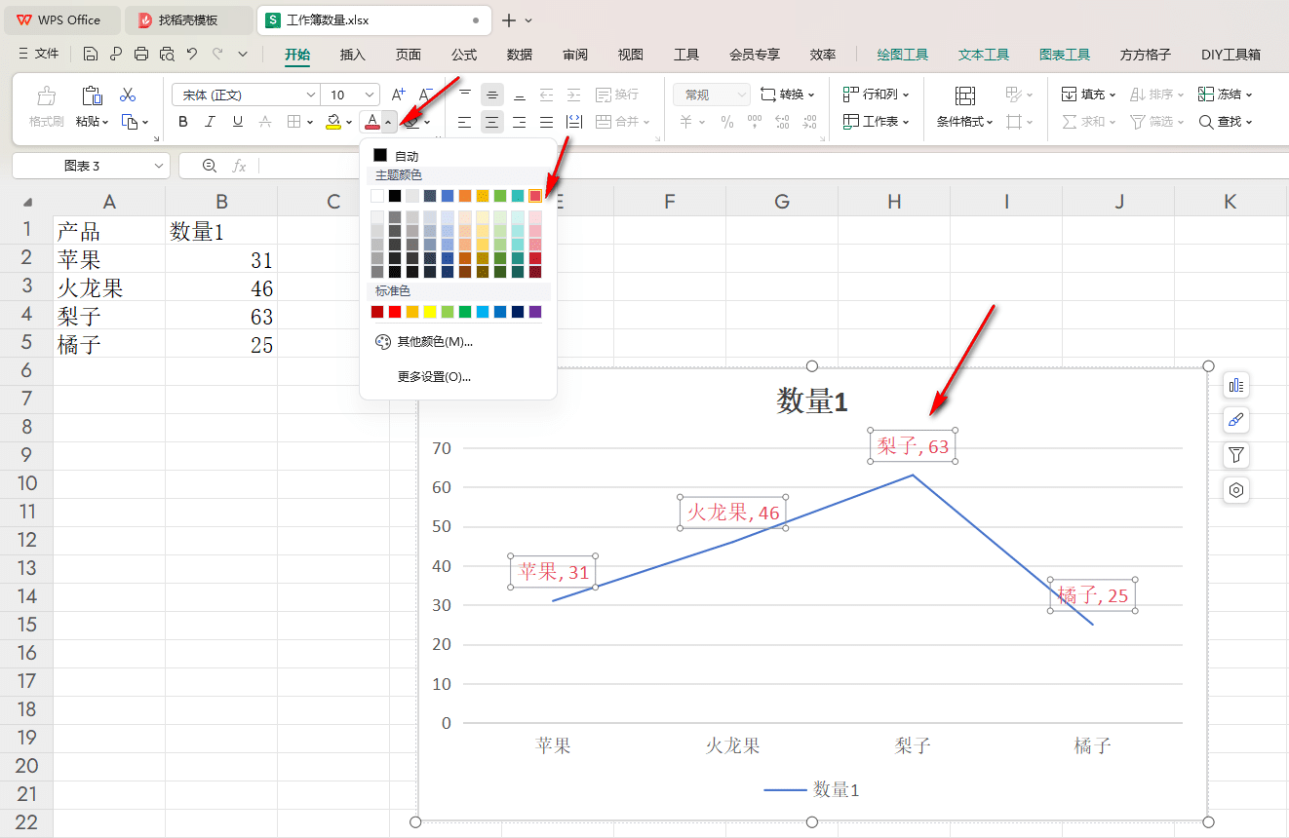Switch to the Data ribbon tab
Screen dimensions: 1289x838
[x=520, y=55]
